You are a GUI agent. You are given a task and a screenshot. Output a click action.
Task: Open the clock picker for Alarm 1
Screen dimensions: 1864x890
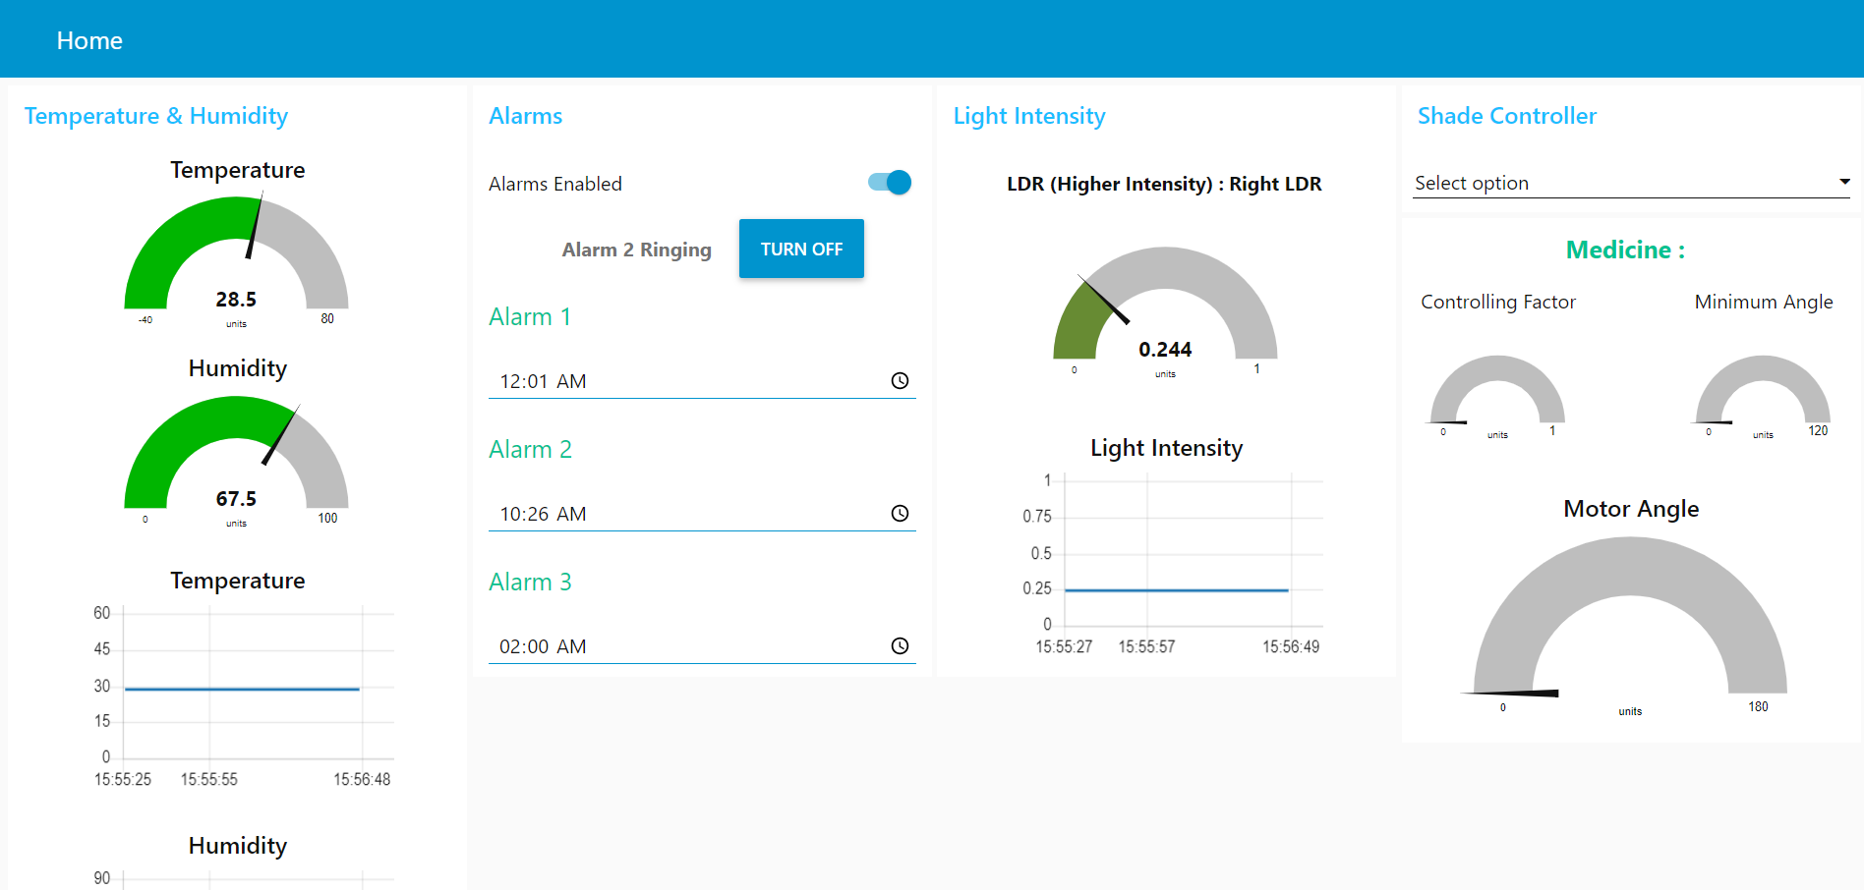click(900, 381)
